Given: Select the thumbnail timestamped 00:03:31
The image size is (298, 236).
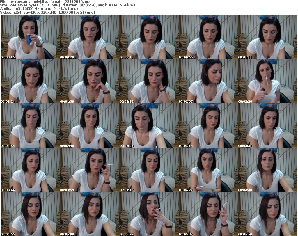Looking at the screenshot, I should 268,125.
